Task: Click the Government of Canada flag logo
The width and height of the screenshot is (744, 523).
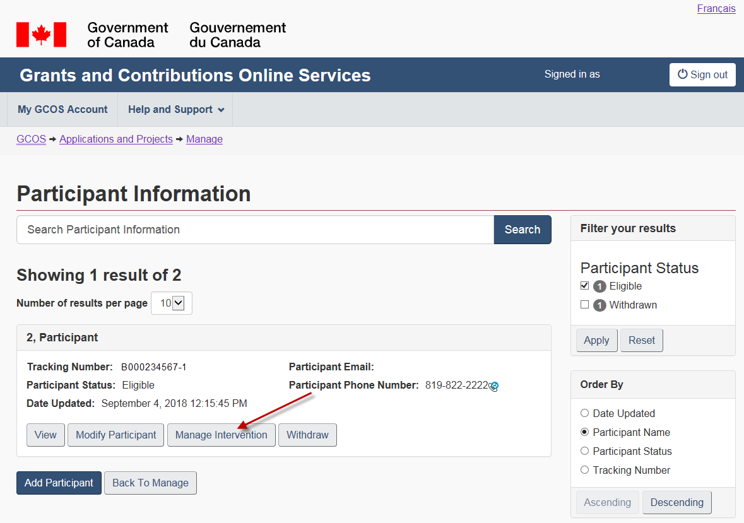Action: pos(42,35)
